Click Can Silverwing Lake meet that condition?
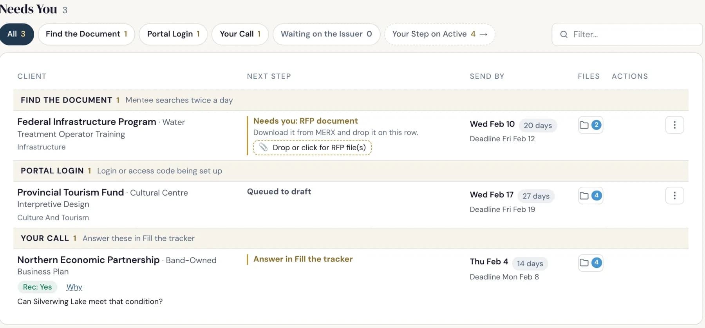The image size is (705, 328). (x=90, y=301)
